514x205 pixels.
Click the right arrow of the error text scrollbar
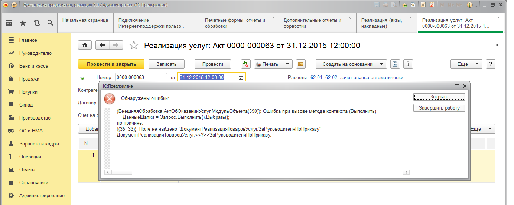(407, 172)
